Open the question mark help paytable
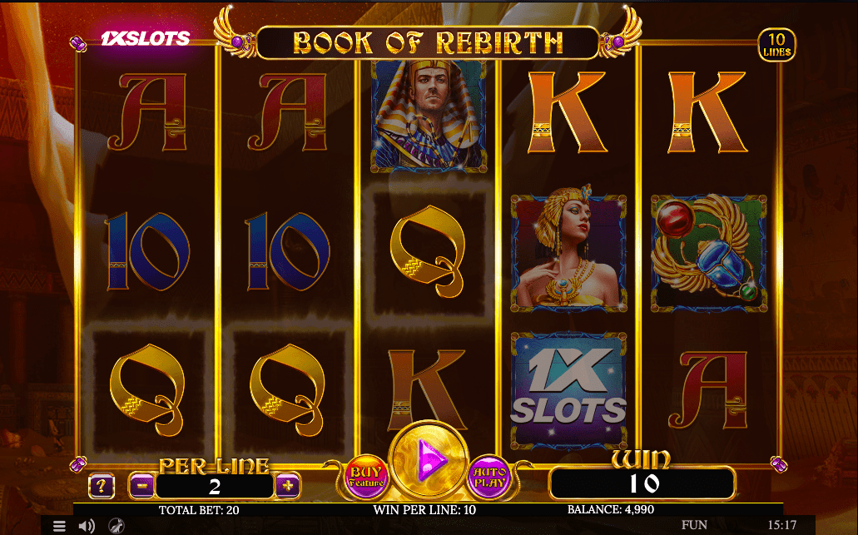The width and height of the screenshot is (858, 535). (102, 486)
